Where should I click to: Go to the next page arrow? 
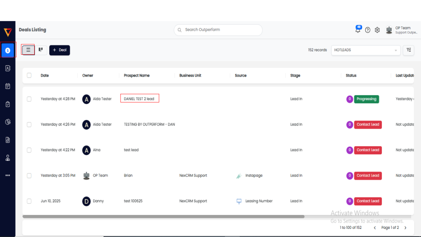[405, 228]
